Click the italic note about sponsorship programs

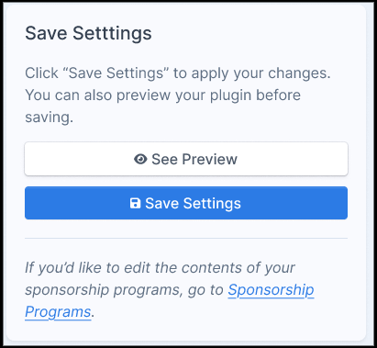click(170, 290)
